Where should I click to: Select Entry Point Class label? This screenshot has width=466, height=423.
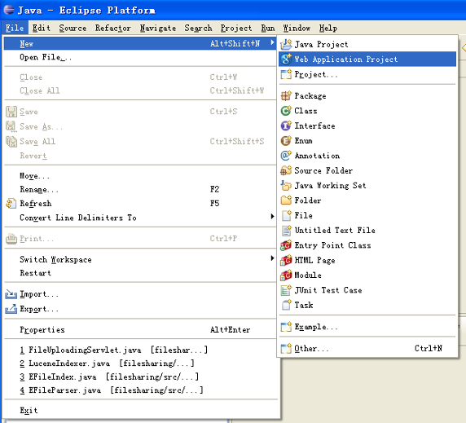[x=332, y=245]
